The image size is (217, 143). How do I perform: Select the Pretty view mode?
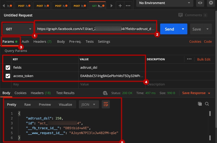(x=12, y=104)
